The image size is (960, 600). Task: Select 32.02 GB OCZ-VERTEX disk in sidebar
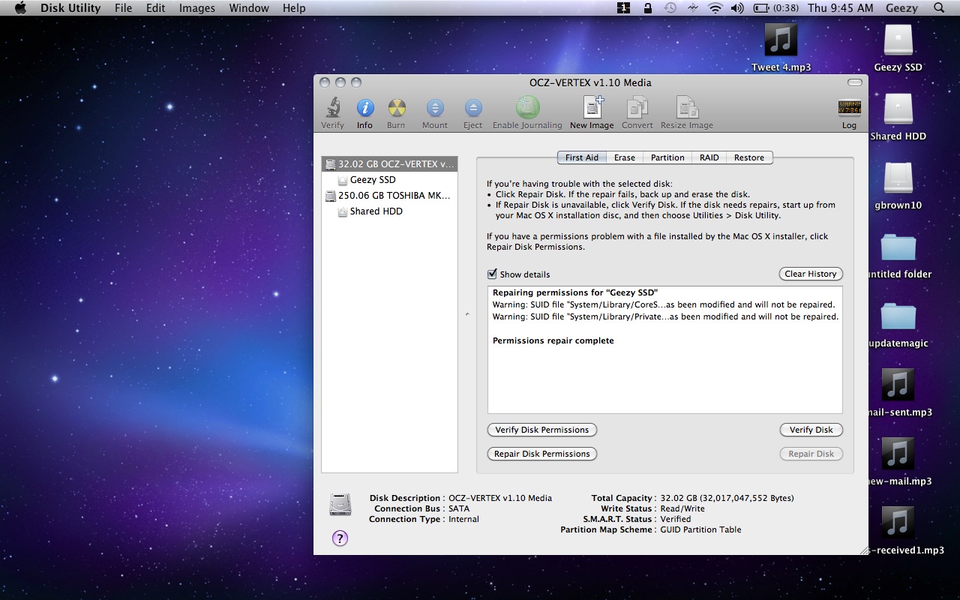pyautogui.click(x=389, y=163)
